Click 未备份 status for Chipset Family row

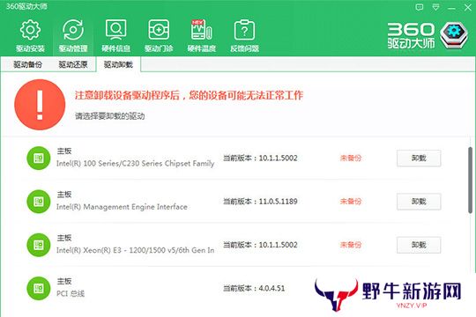click(351, 158)
